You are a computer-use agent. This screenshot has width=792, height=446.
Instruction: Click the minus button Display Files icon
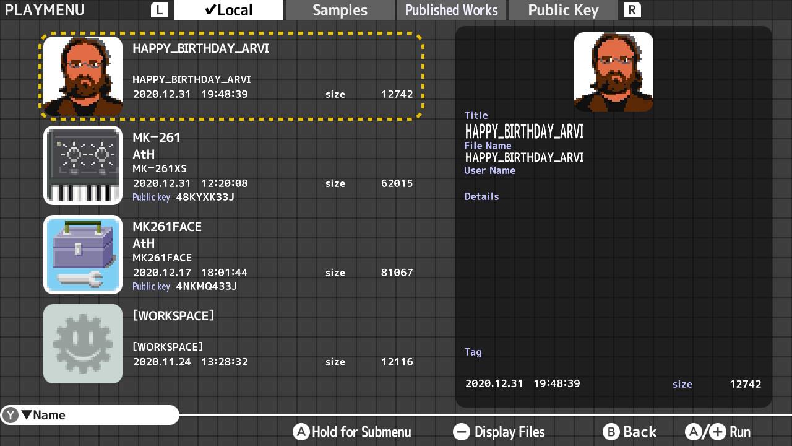coord(462,432)
